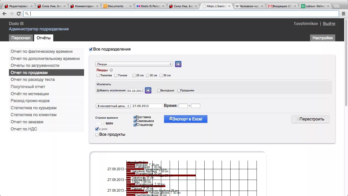348x196 pixels.
Task: Open Отчет по дополнительному времени
Action: coord(46,58)
